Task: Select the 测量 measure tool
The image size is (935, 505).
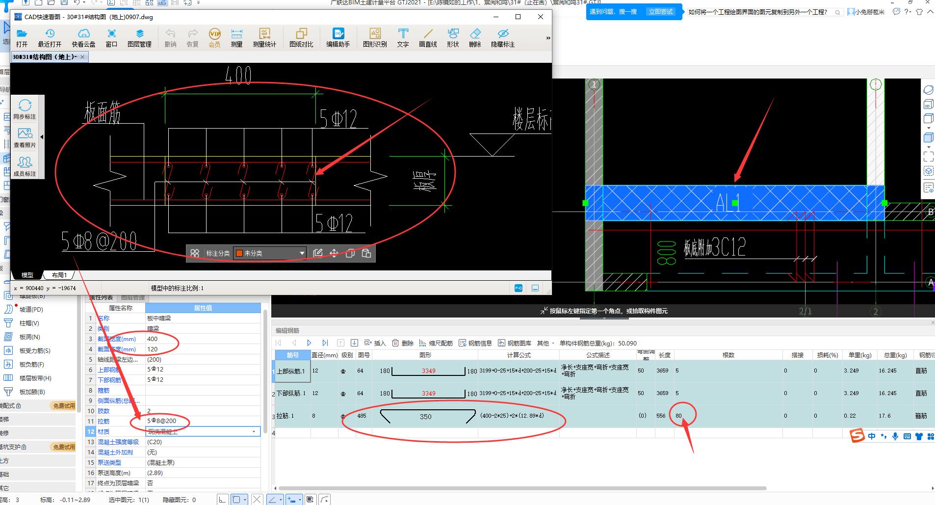Action: pyautogui.click(x=237, y=38)
